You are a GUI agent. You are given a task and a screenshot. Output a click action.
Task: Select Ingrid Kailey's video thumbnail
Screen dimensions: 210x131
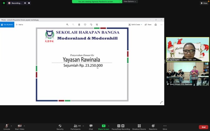coord(188,49)
